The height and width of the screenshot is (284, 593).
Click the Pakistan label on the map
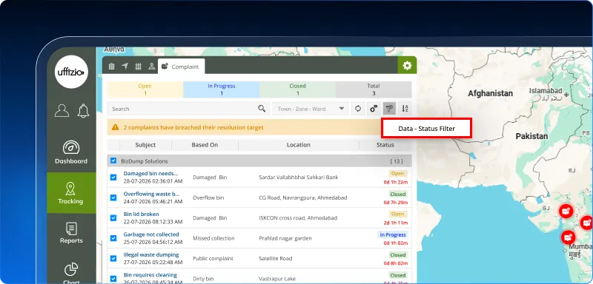(x=531, y=136)
